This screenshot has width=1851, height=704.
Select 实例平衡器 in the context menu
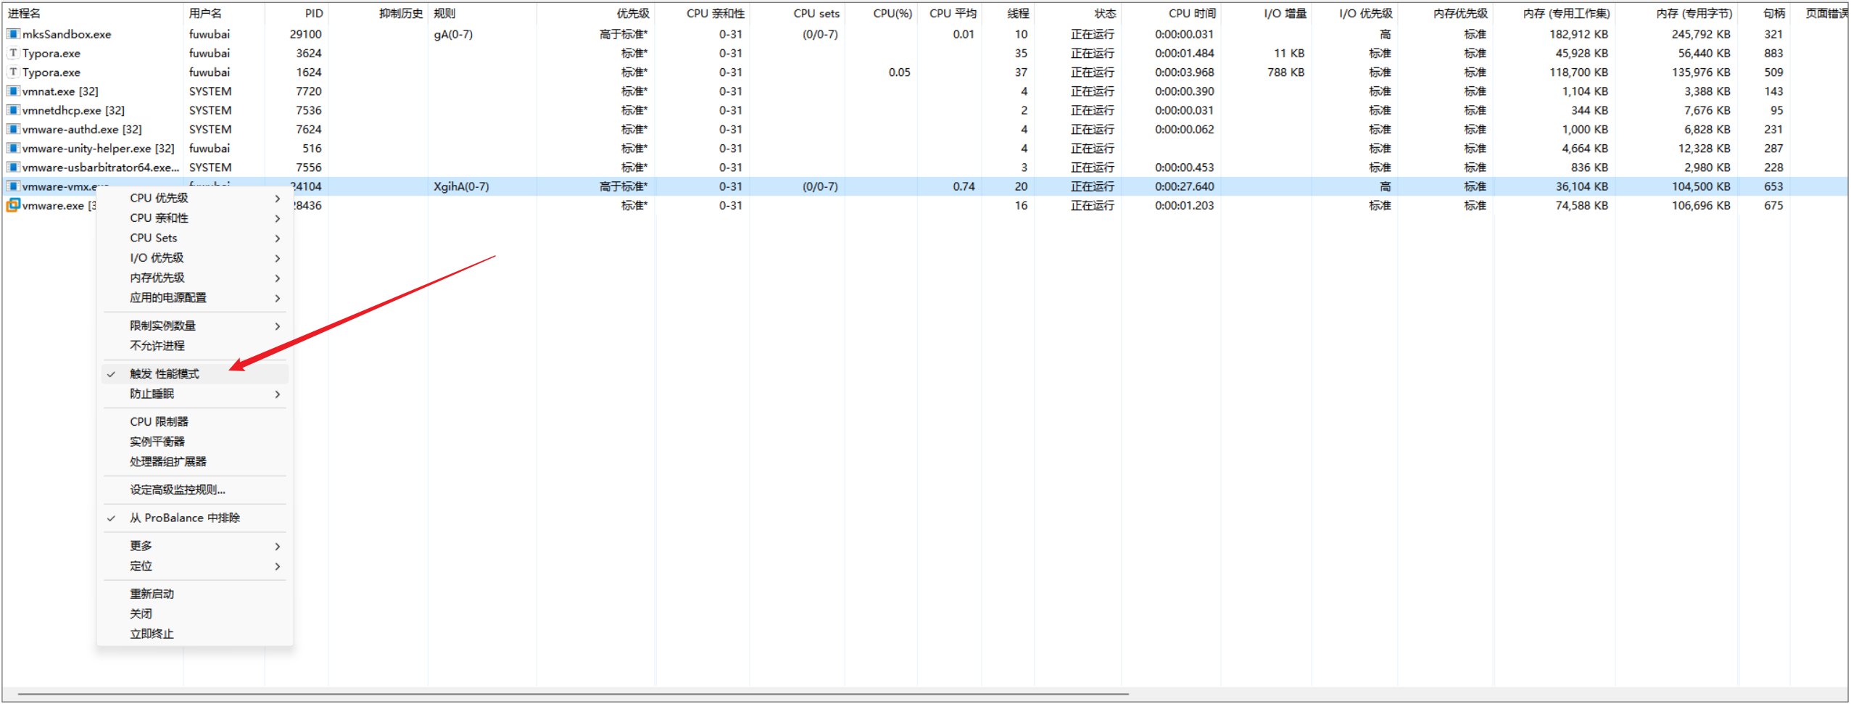point(196,442)
